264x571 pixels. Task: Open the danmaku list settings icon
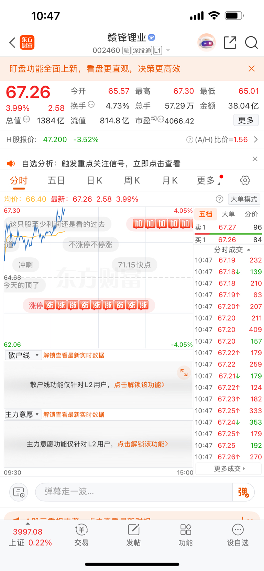pyautogui.click(x=19, y=492)
